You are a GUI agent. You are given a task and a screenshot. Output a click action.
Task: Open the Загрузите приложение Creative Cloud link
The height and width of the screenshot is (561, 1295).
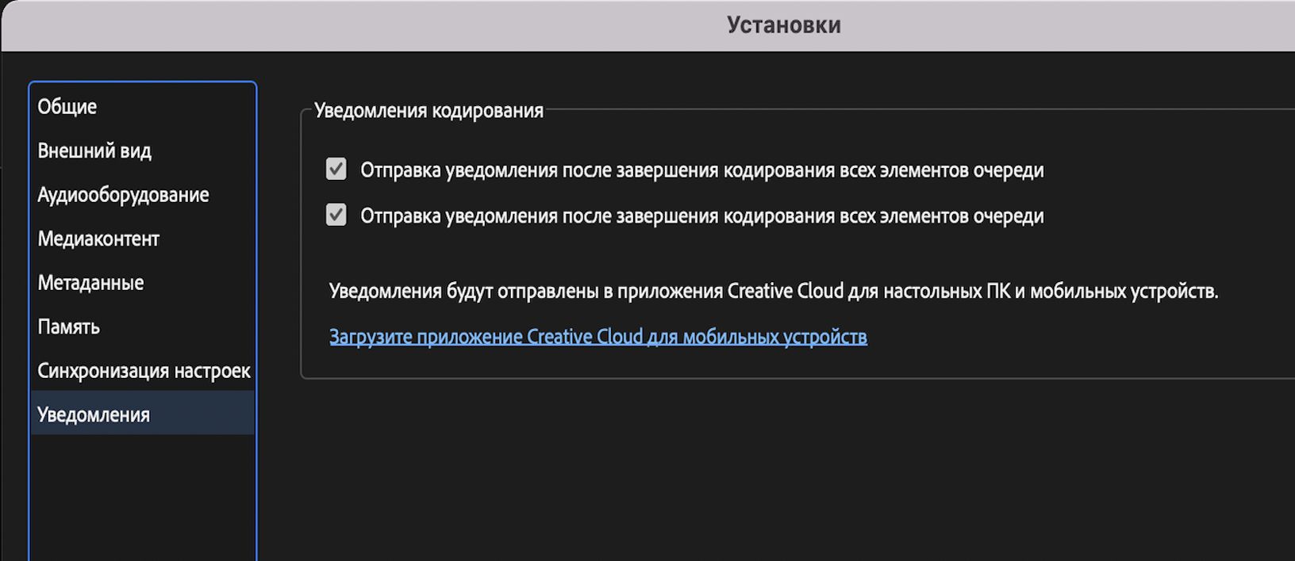coord(598,337)
